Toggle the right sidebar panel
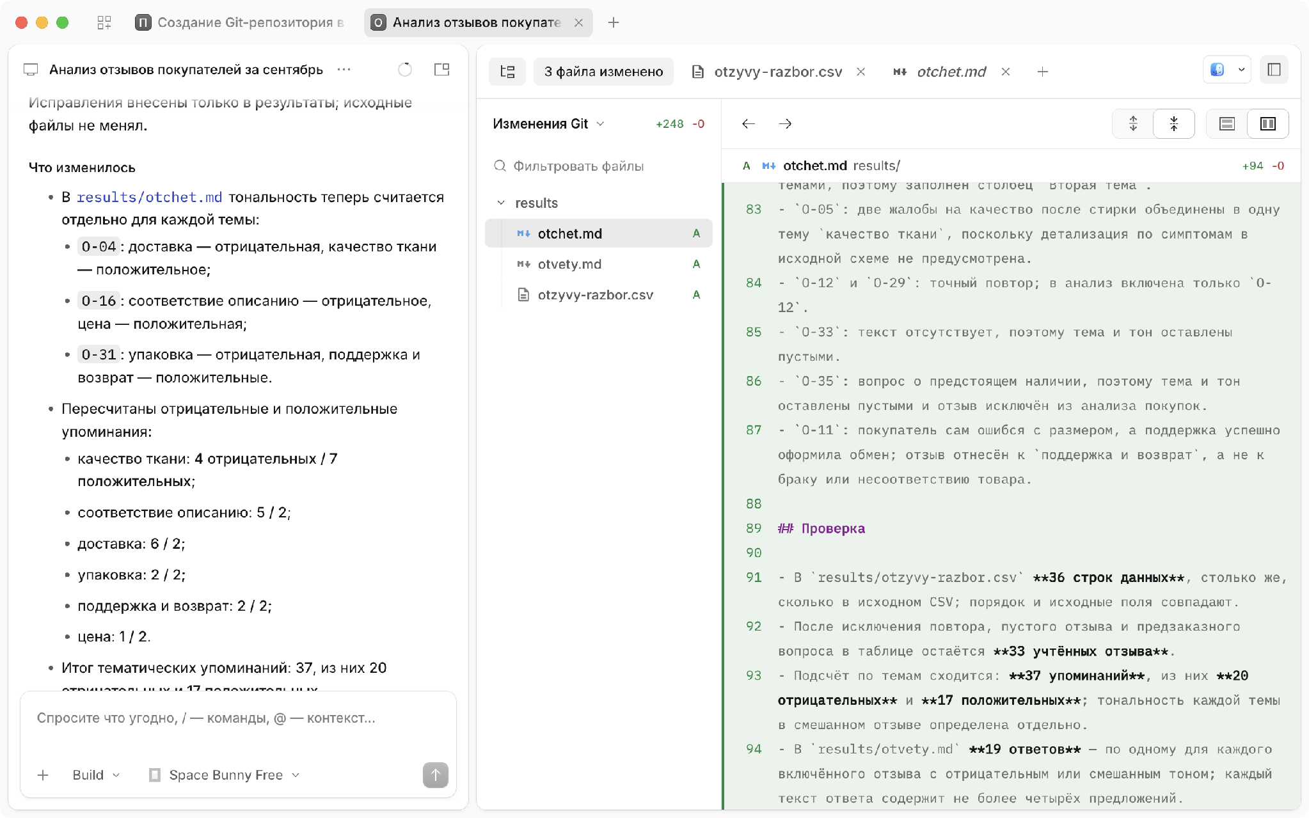 click(x=1274, y=70)
